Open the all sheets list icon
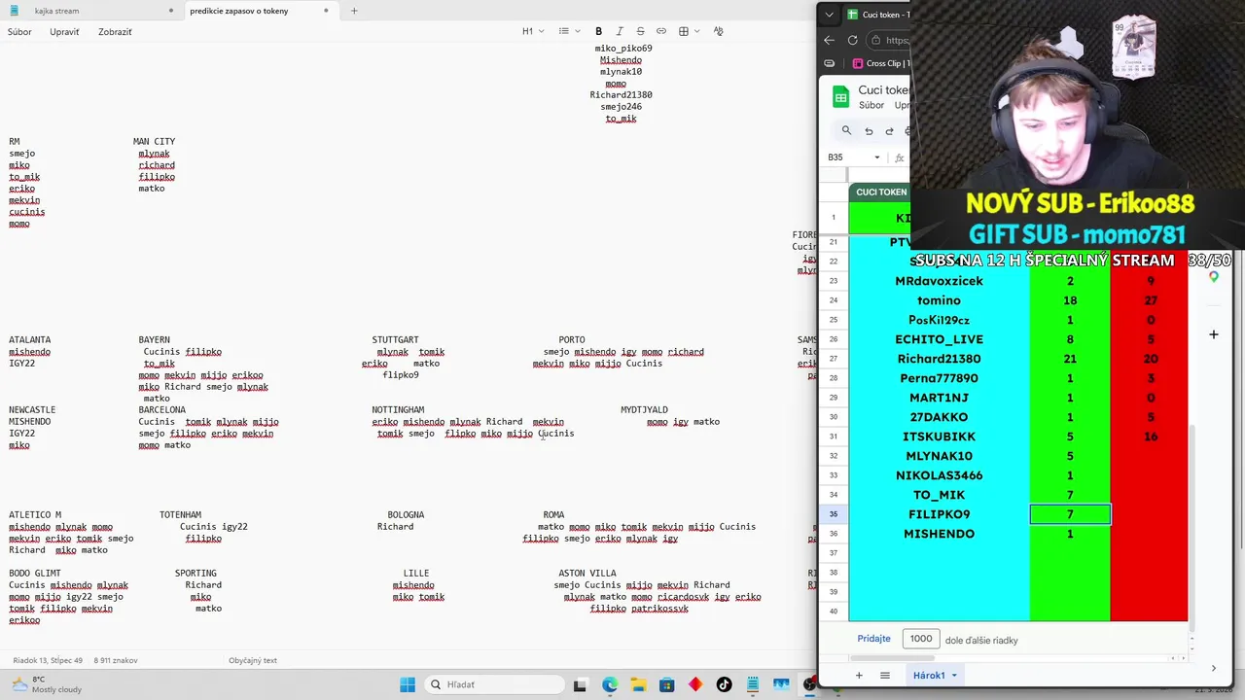The image size is (1245, 700). point(885,676)
